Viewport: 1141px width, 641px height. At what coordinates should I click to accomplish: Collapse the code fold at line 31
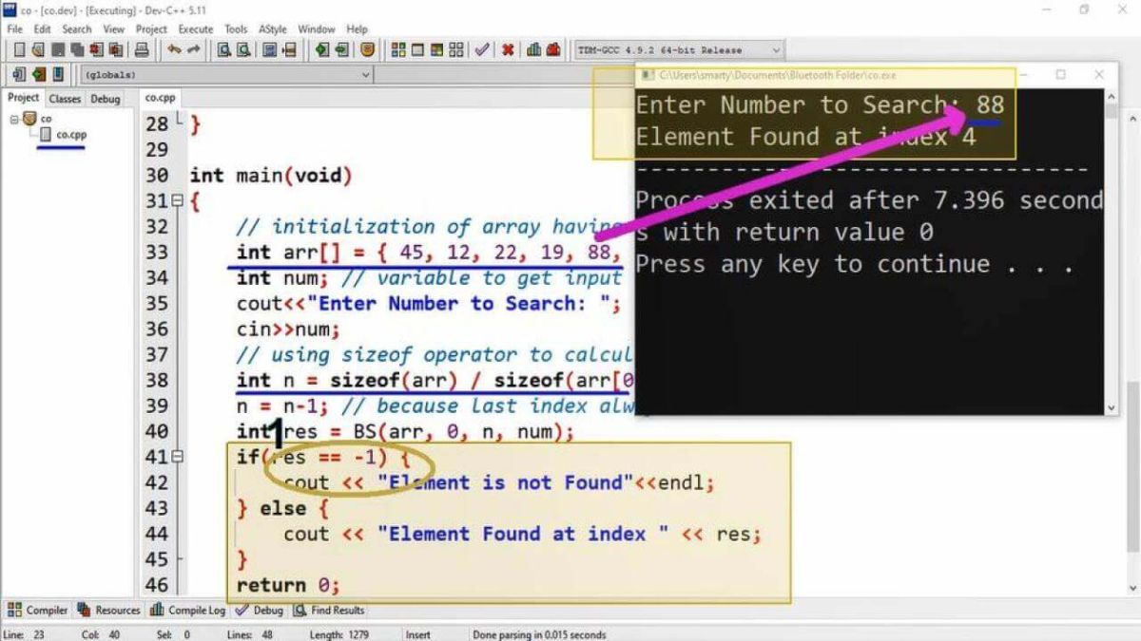coord(178,201)
